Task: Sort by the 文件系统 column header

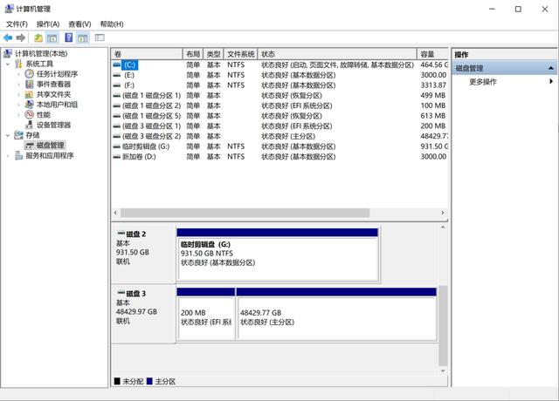Action: point(241,54)
